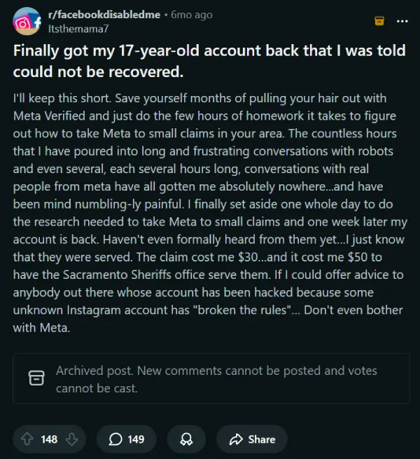Click the archive box icon in notice
The image size is (420, 459).
point(36,378)
